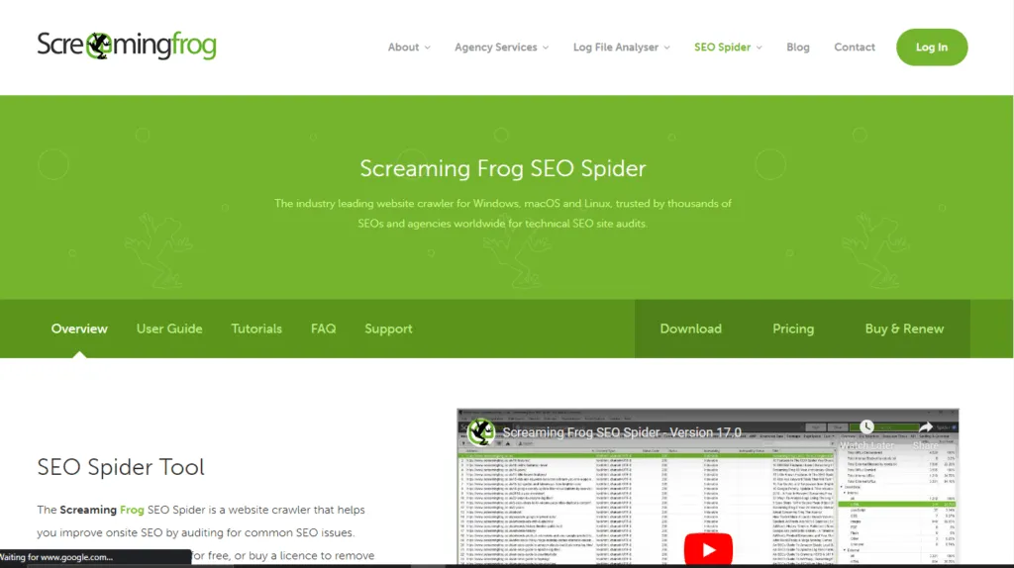The image size is (1014, 568).
Task: Open the FAQ tab
Action: tap(324, 329)
